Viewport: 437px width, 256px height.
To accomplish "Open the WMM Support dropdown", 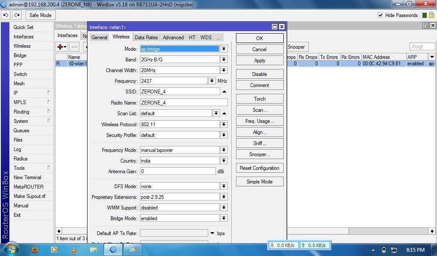I will 224,207.
